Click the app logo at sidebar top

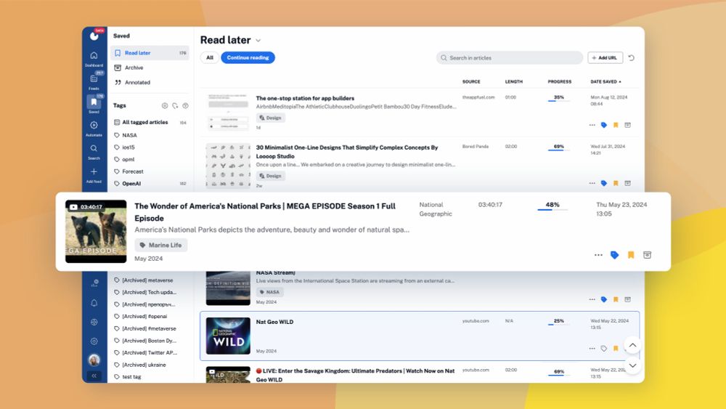pos(94,36)
